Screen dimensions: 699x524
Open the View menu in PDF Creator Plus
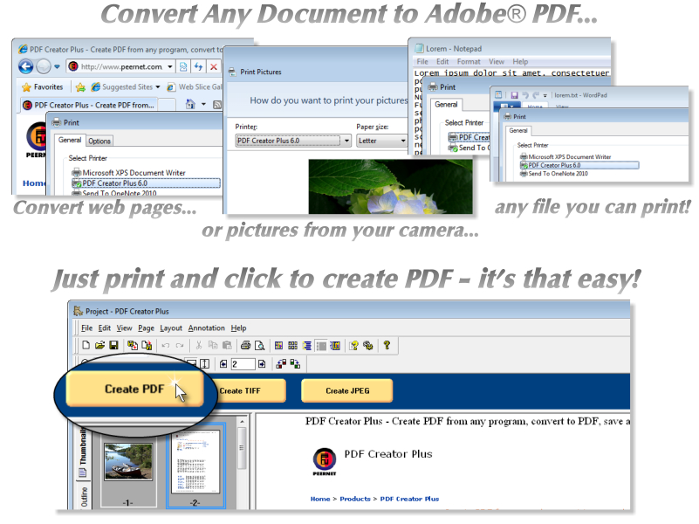125,328
